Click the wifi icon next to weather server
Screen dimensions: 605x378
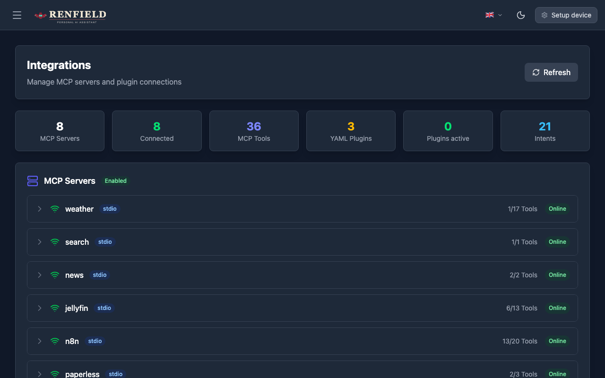tap(54, 208)
